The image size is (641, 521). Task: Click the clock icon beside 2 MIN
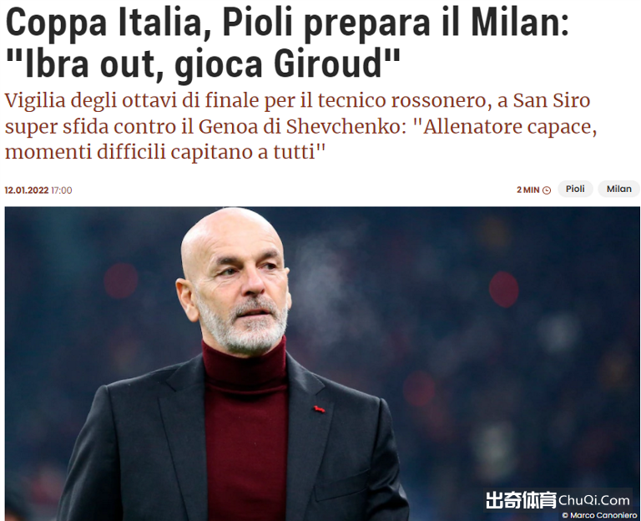click(x=547, y=190)
